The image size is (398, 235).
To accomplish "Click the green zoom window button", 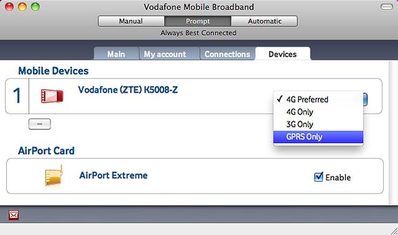I will (x=35, y=7).
